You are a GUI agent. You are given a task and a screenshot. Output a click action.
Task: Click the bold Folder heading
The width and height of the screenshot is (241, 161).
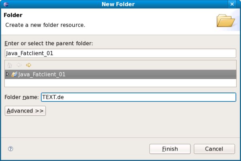(13, 16)
